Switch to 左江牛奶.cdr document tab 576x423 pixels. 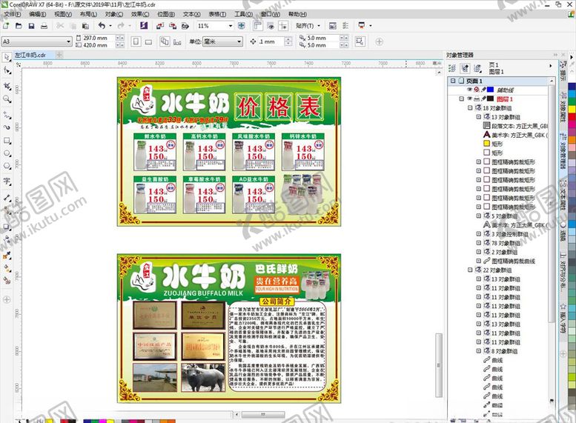tap(30, 55)
